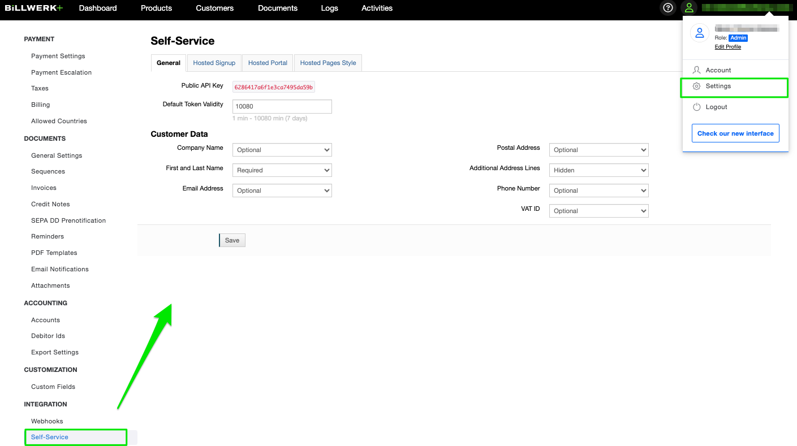Open SEPA DD Prenotification in sidebar
Screen dimensions: 797x446
68,220
